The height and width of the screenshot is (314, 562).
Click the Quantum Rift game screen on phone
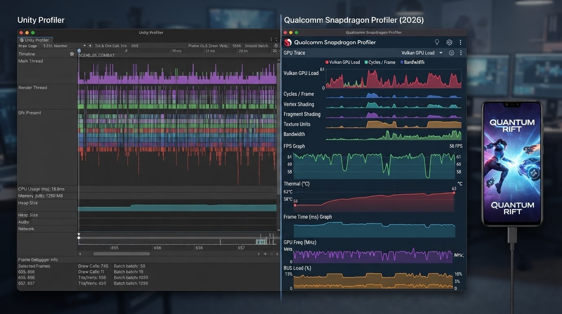point(512,163)
